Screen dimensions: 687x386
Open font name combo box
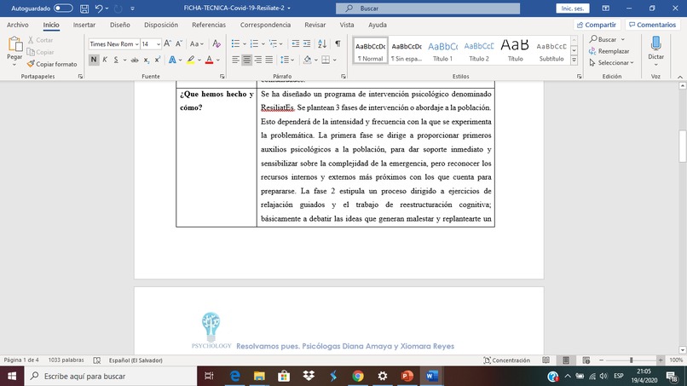pos(114,43)
